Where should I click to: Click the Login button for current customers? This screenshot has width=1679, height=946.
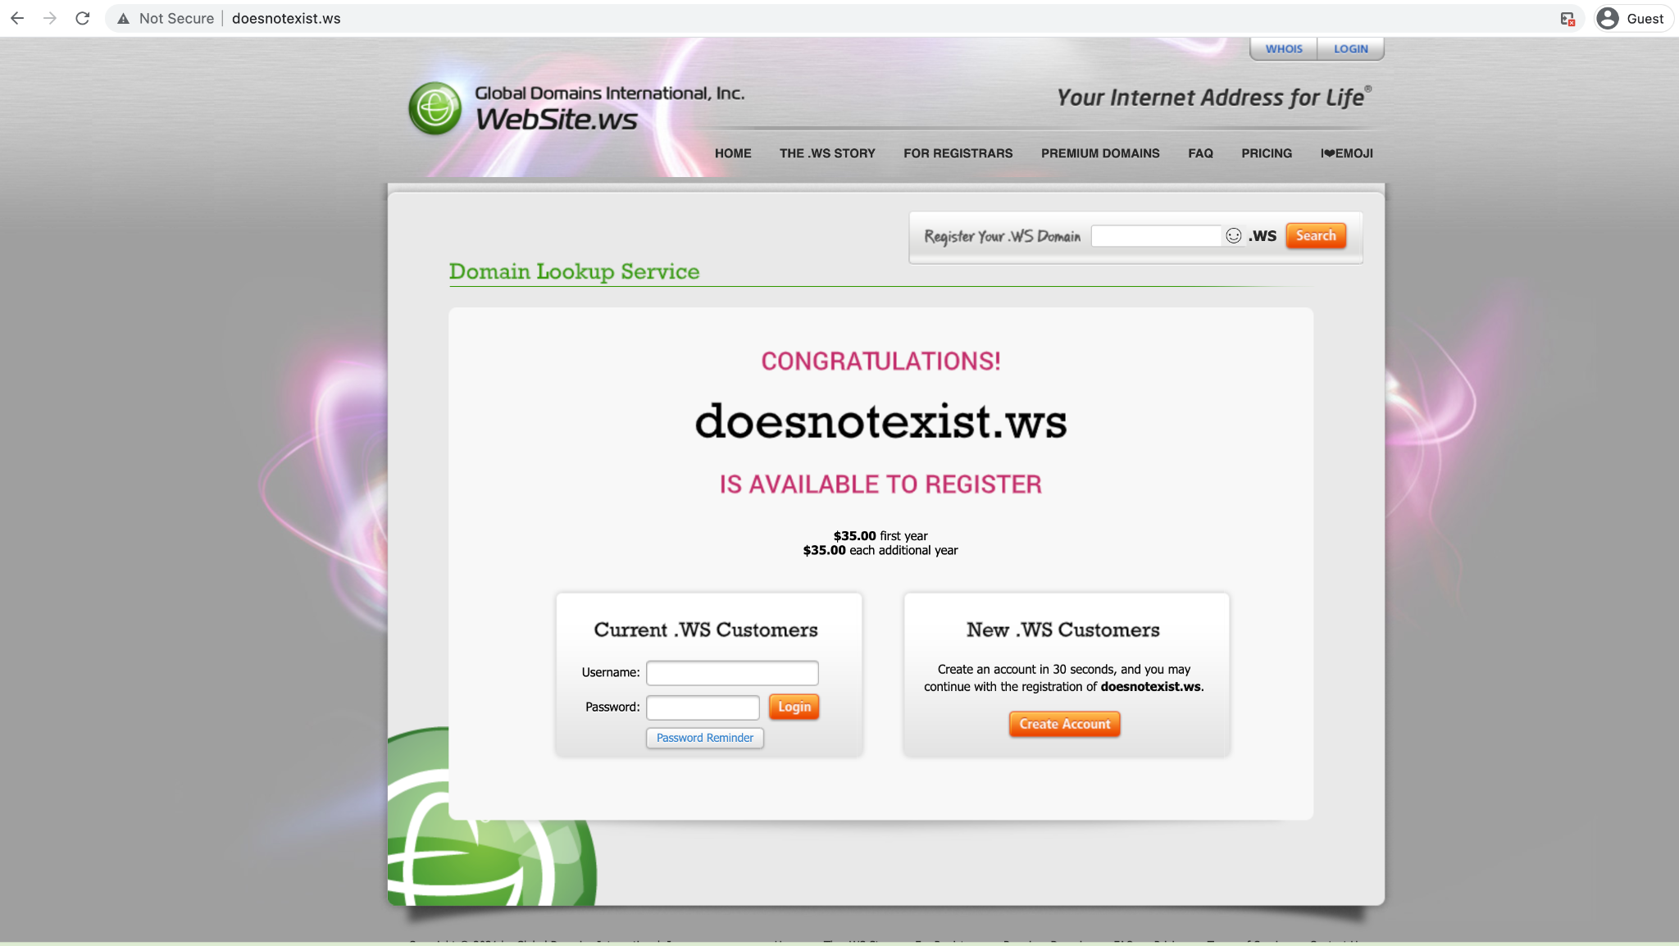point(794,705)
